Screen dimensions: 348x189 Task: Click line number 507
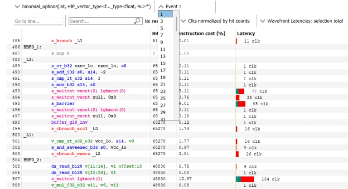(16, 179)
